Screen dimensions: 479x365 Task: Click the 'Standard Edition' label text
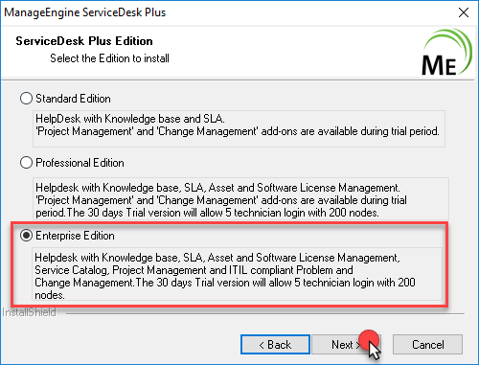coord(73,99)
